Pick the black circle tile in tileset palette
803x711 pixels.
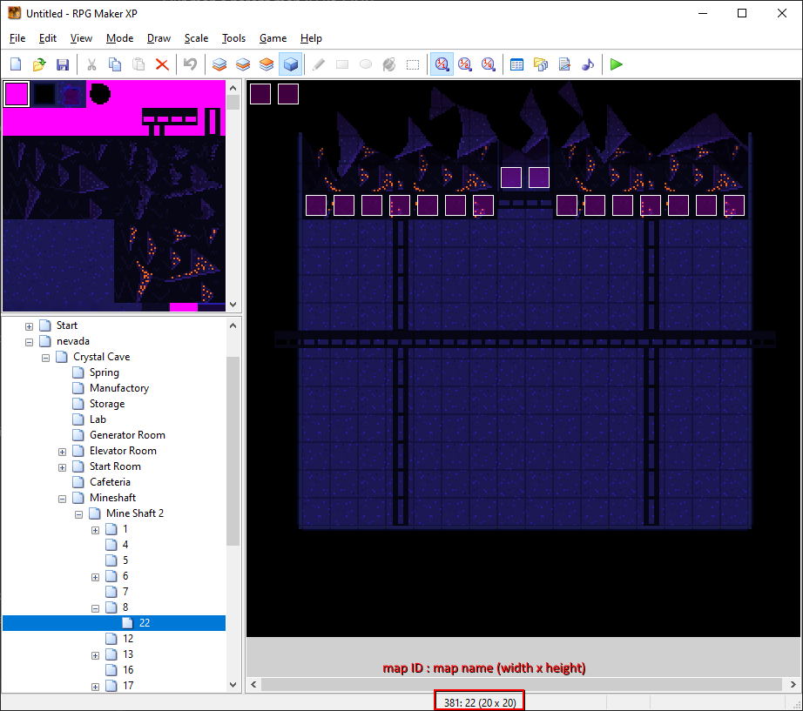(x=100, y=93)
